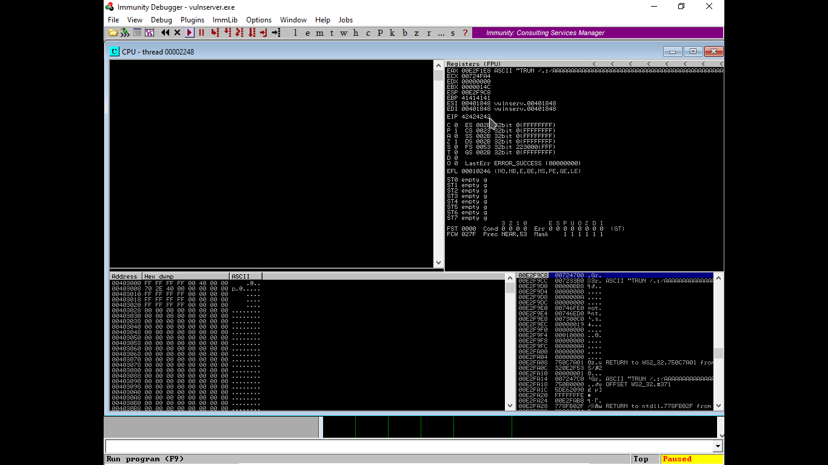Run the program with the play icon
Viewport: 828px width, 465px height.
tap(190, 33)
